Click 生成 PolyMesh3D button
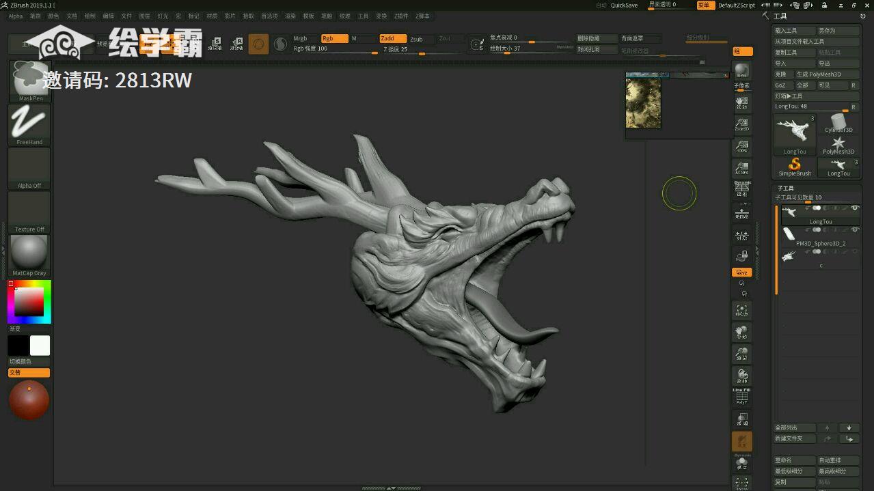 [828, 74]
